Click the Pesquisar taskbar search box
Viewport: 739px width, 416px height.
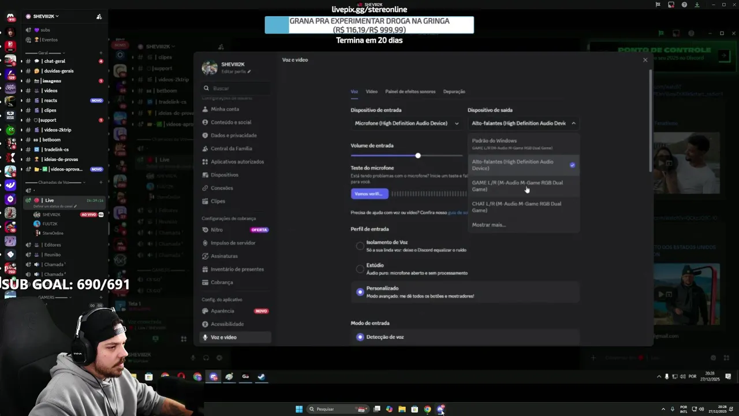click(x=338, y=409)
